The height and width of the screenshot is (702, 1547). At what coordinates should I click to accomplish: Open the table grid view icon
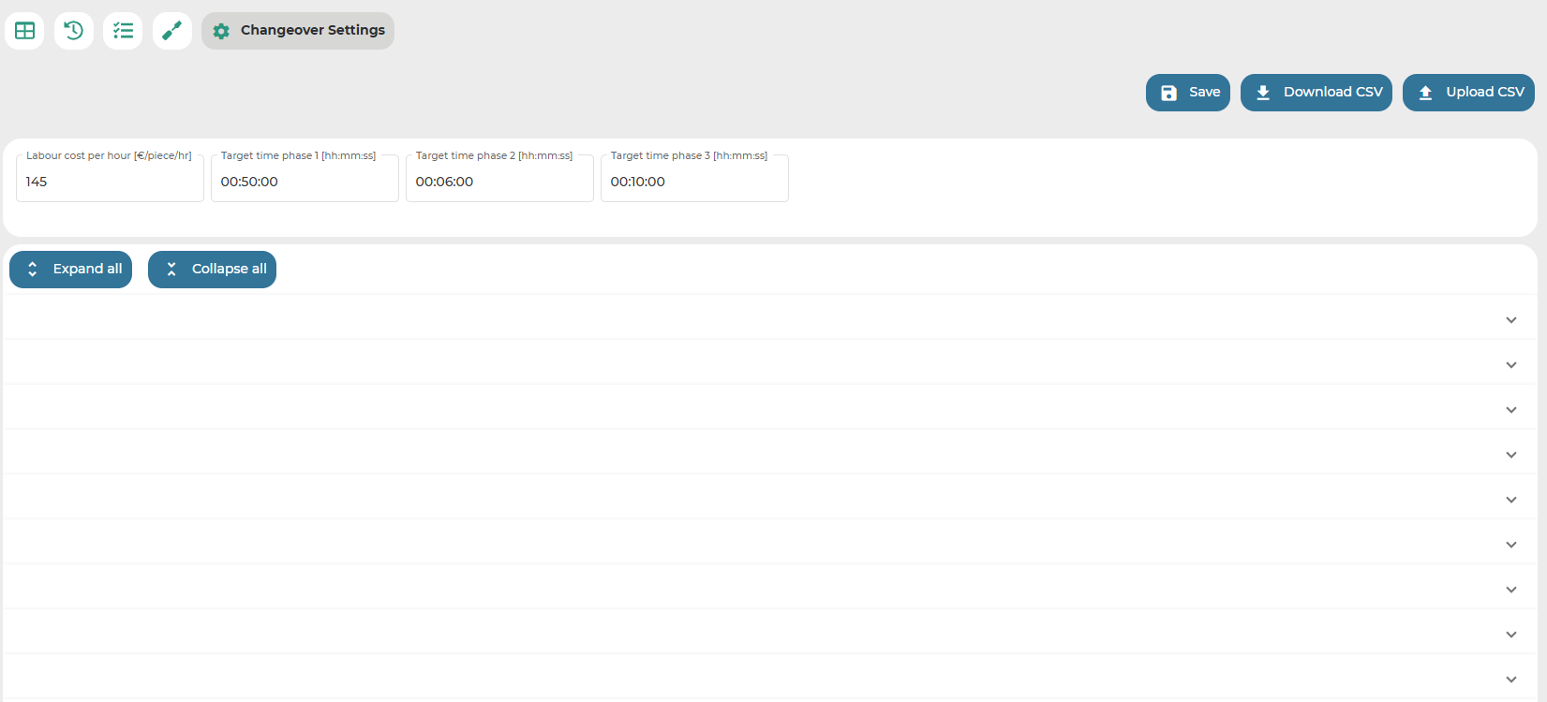[24, 31]
